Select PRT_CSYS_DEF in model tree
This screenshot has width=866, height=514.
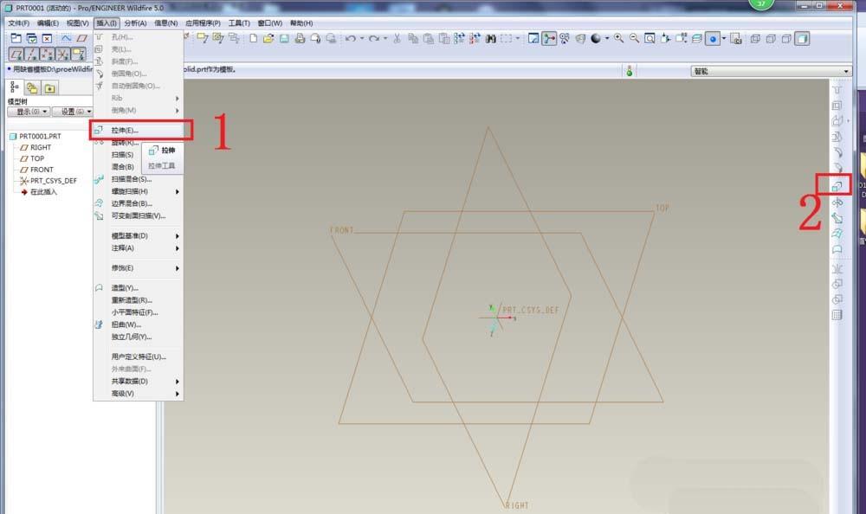(x=54, y=181)
